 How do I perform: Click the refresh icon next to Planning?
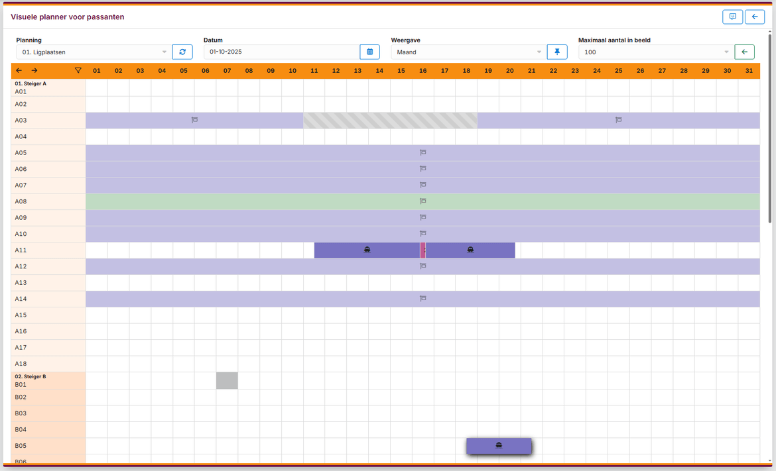[182, 51]
